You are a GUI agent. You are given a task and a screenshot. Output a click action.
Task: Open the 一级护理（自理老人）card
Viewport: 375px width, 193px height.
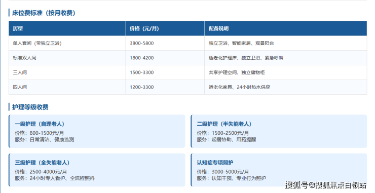tap(97, 131)
